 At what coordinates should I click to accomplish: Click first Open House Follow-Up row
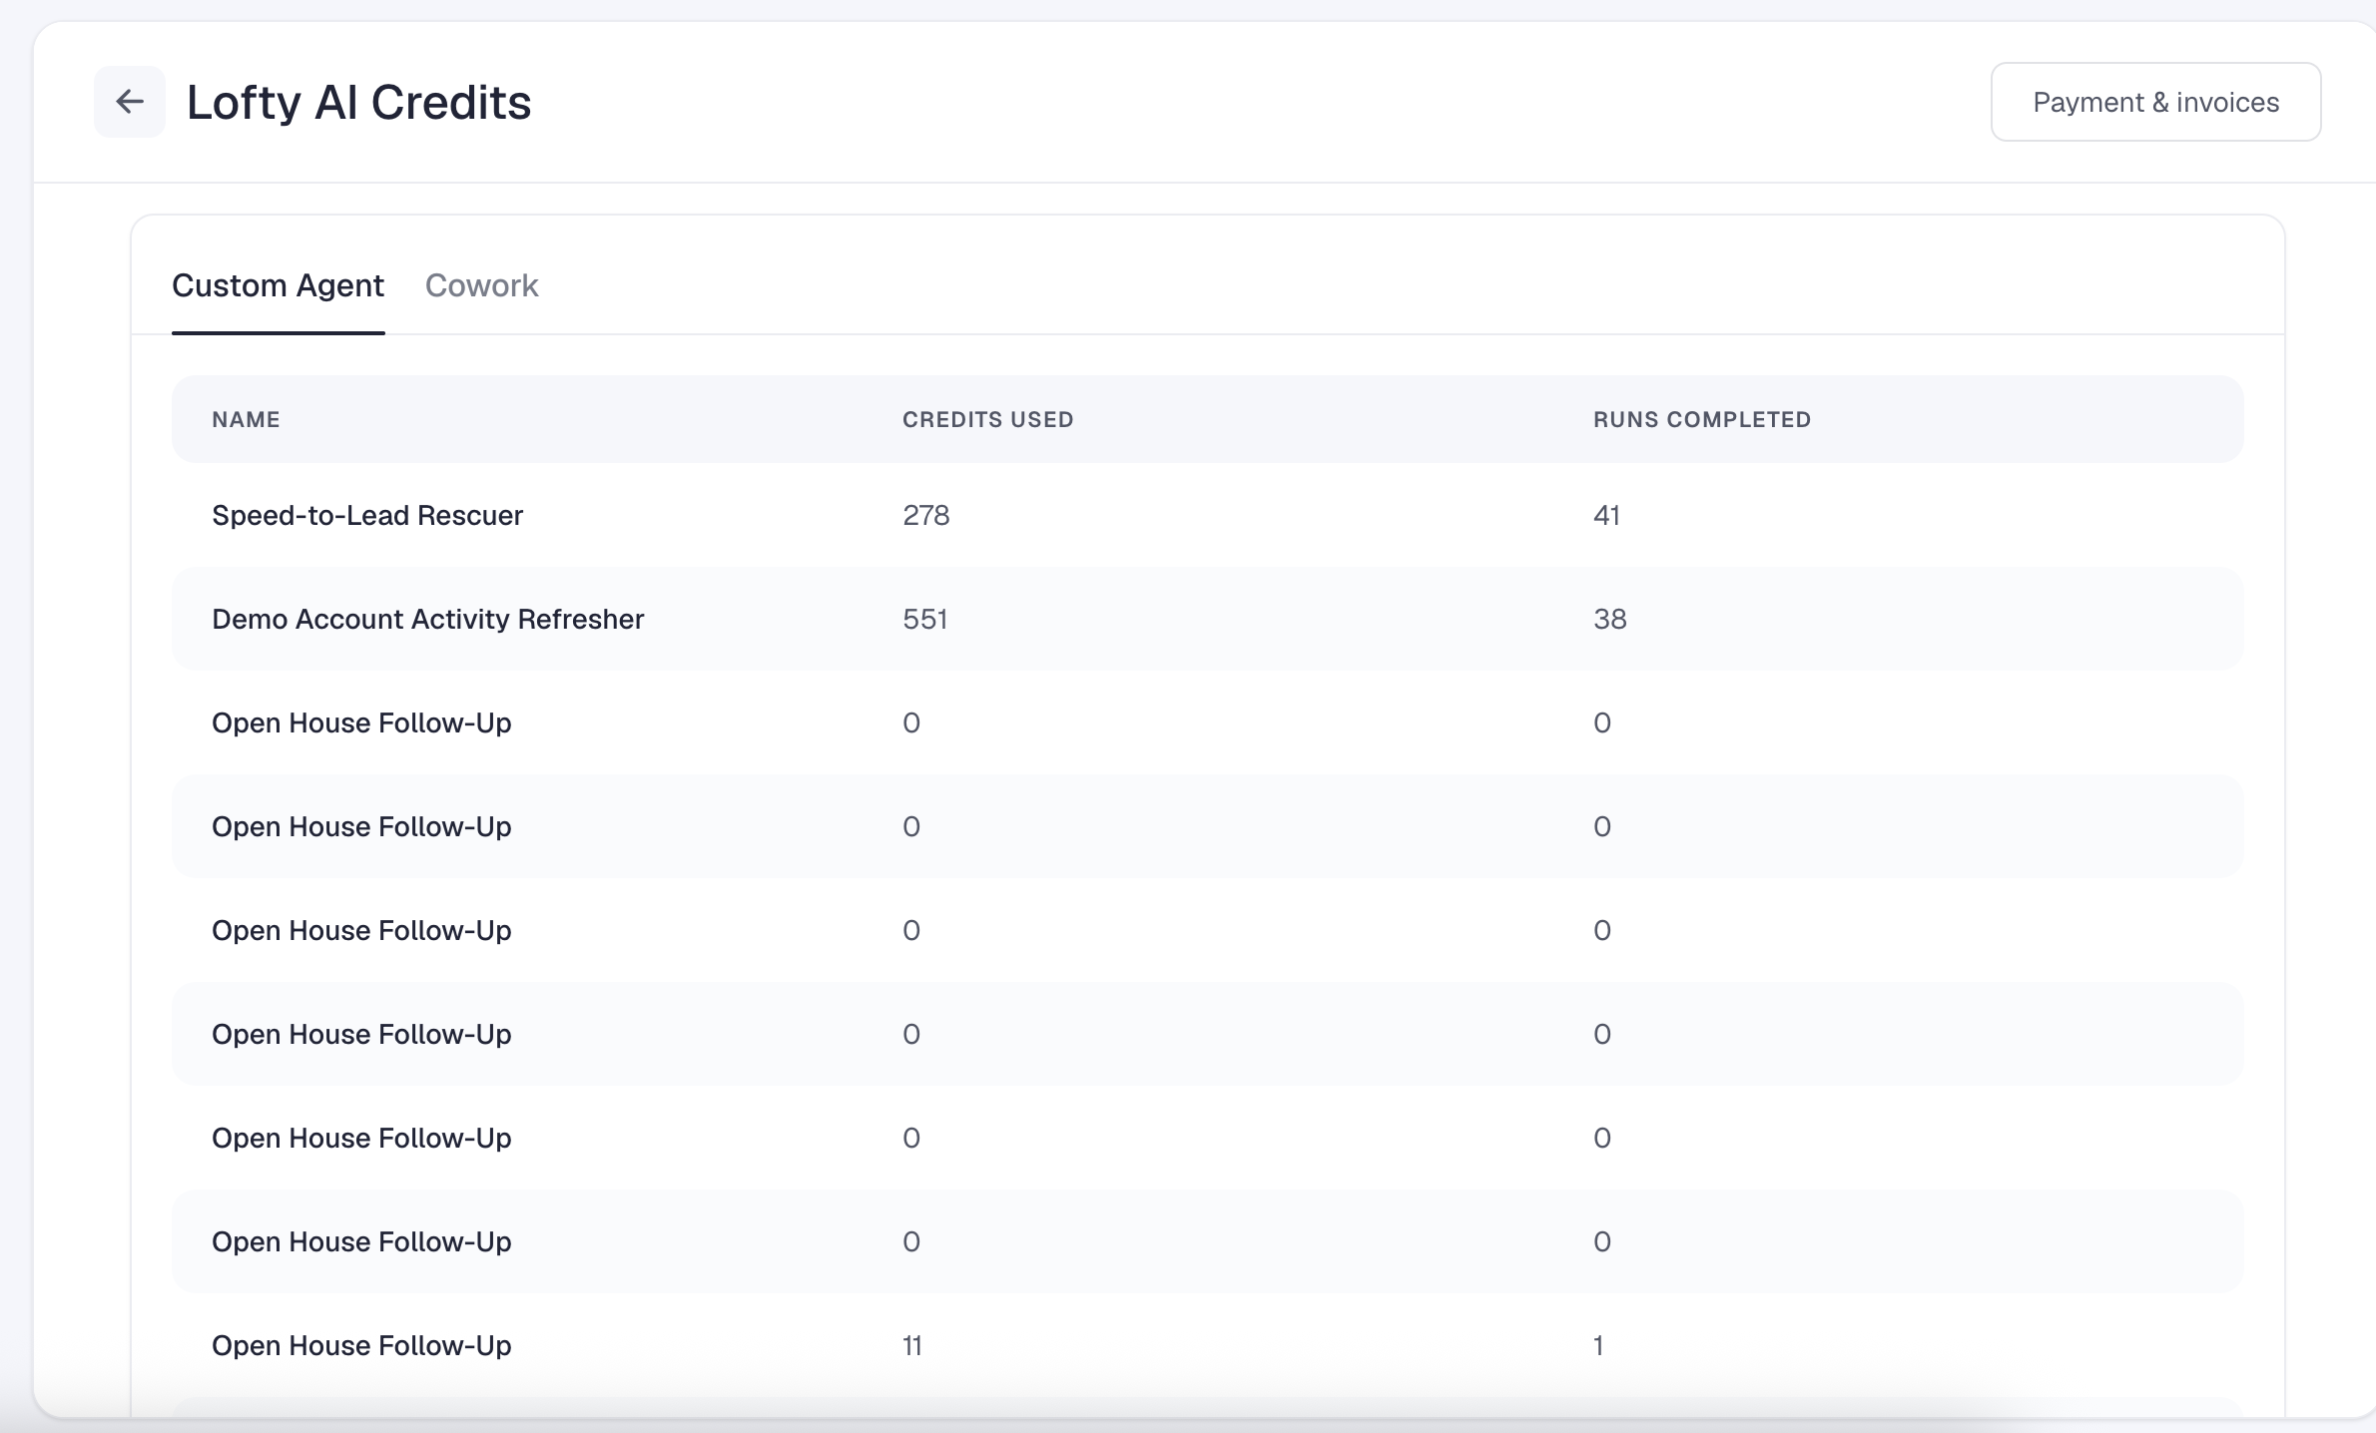pos(1208,722)
